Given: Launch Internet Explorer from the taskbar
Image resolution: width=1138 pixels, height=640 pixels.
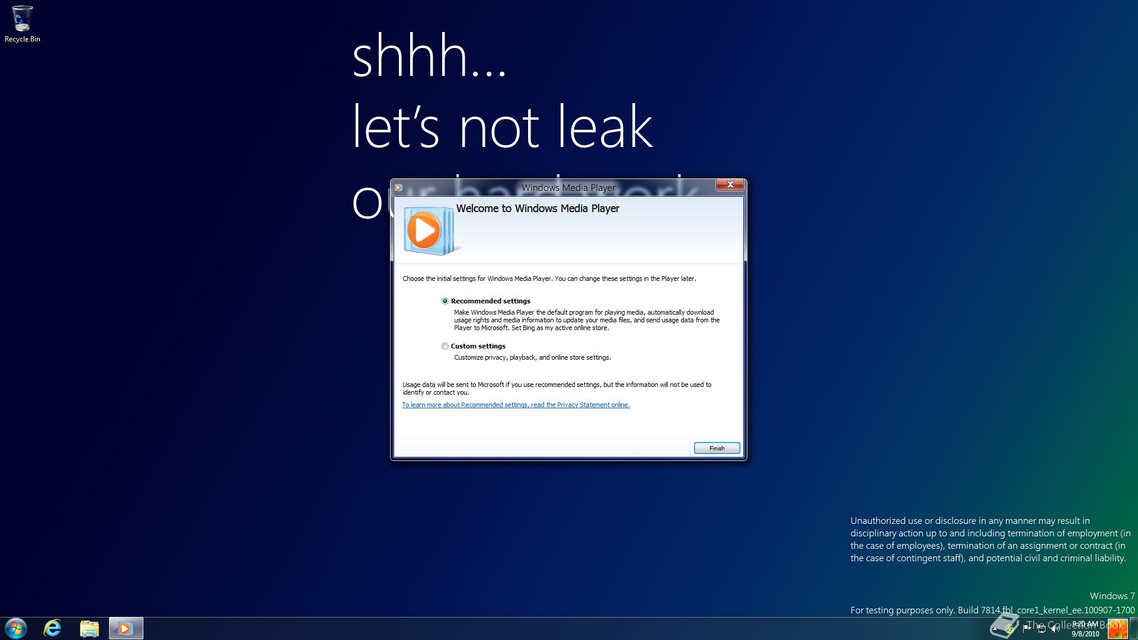Looking at the screenshot, I should tap(53, 628).
